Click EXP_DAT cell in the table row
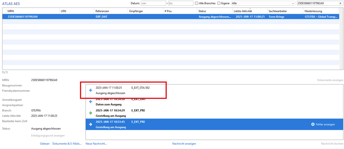Viewport: 344px width, 149px height. (x=101, y=17)
